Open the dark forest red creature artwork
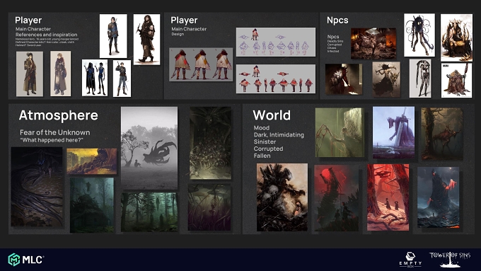This screenshot has width=481, height=271. pos(441,134)
